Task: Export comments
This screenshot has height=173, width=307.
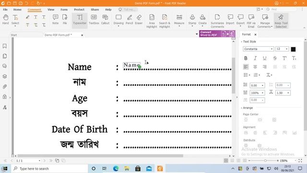Action: tap(240, 19)
